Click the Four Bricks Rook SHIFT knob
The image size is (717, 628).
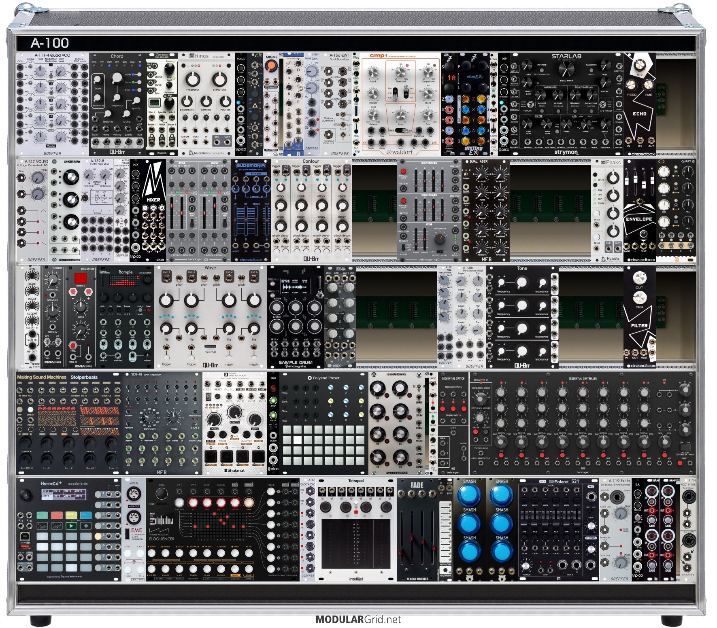[255, 419]
